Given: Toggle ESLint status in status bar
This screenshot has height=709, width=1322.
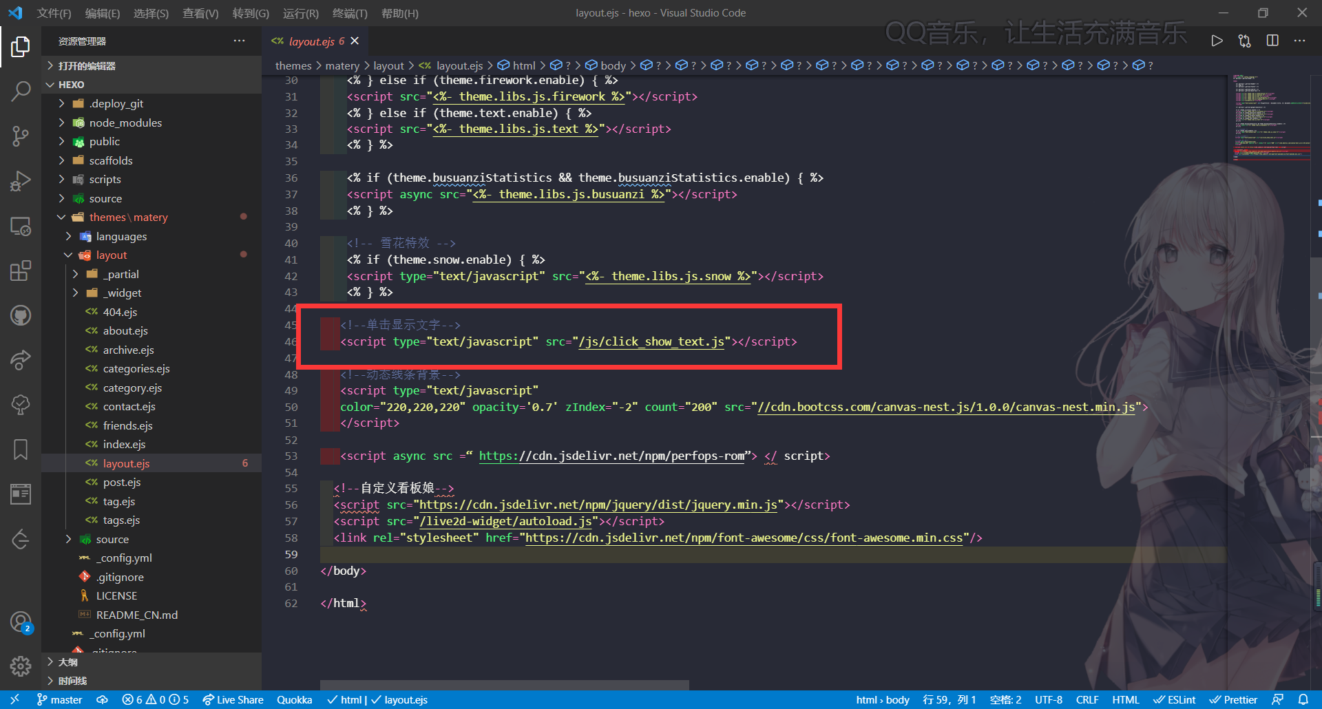Looking at the screenshot, I should pyautogui.click(x=1175, y=699).
